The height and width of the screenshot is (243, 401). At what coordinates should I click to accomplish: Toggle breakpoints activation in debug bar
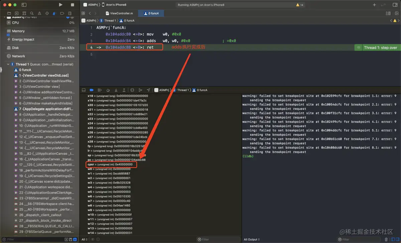pyautogui.click(x=92, y=90)
